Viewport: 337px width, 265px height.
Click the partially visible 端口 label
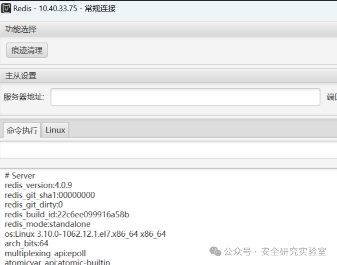(x=332, y=97)
